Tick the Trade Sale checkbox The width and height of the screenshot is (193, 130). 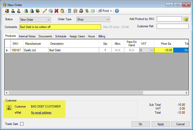[x=22, y=124]
